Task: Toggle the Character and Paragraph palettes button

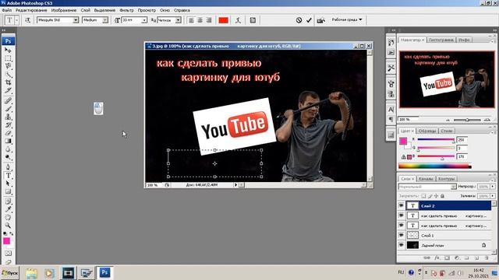Action: [x=253, y=20]
